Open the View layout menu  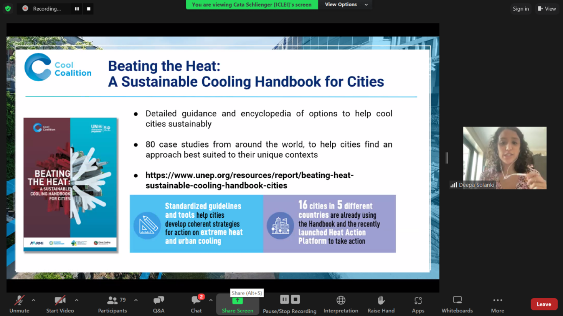tap(547, 9)
